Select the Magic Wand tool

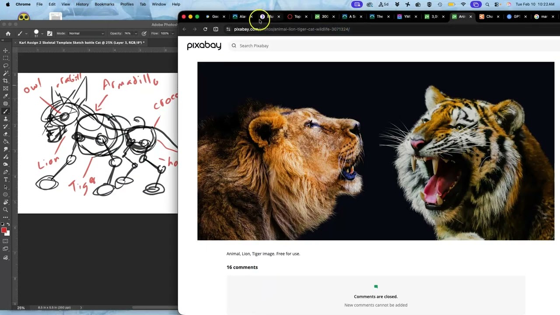(6, 73)
